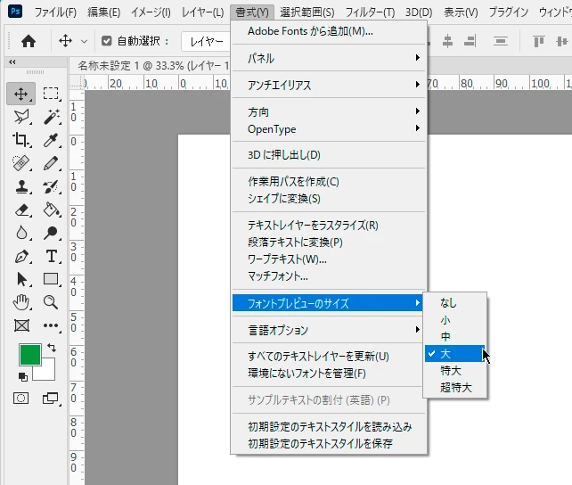Open the レイヤー auto-select dropdown

pos(206,42)
